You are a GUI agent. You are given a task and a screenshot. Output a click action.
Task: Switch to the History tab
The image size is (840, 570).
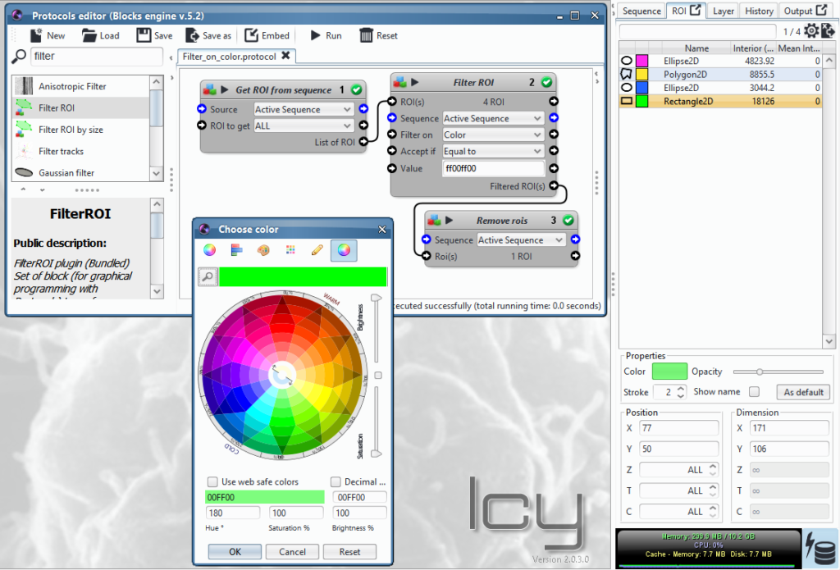[x=758, y=11]
